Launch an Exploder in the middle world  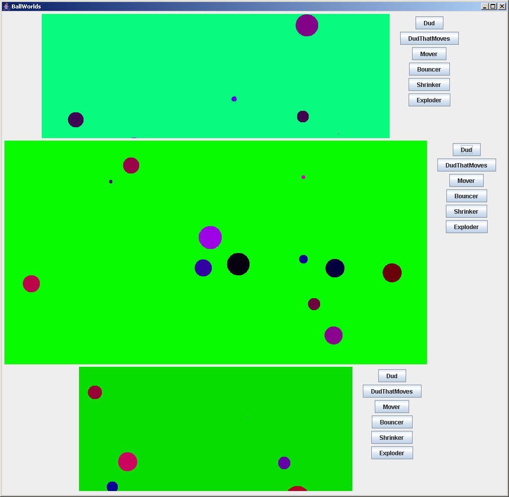click(x=466, y=227)
